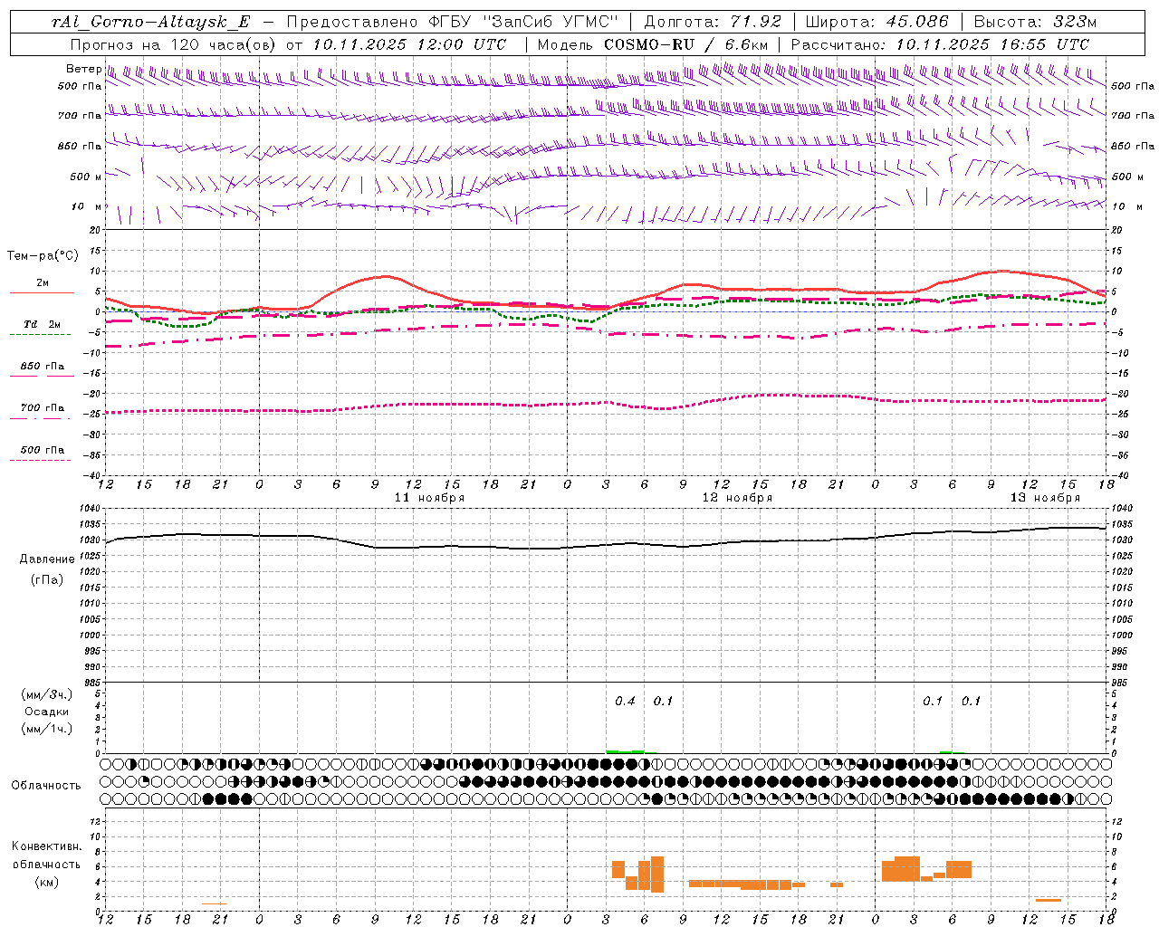The image size is (1159, 927).
Task: Click the Модель COSMO-RU / 6.6км label
Action: coord(652,43)
